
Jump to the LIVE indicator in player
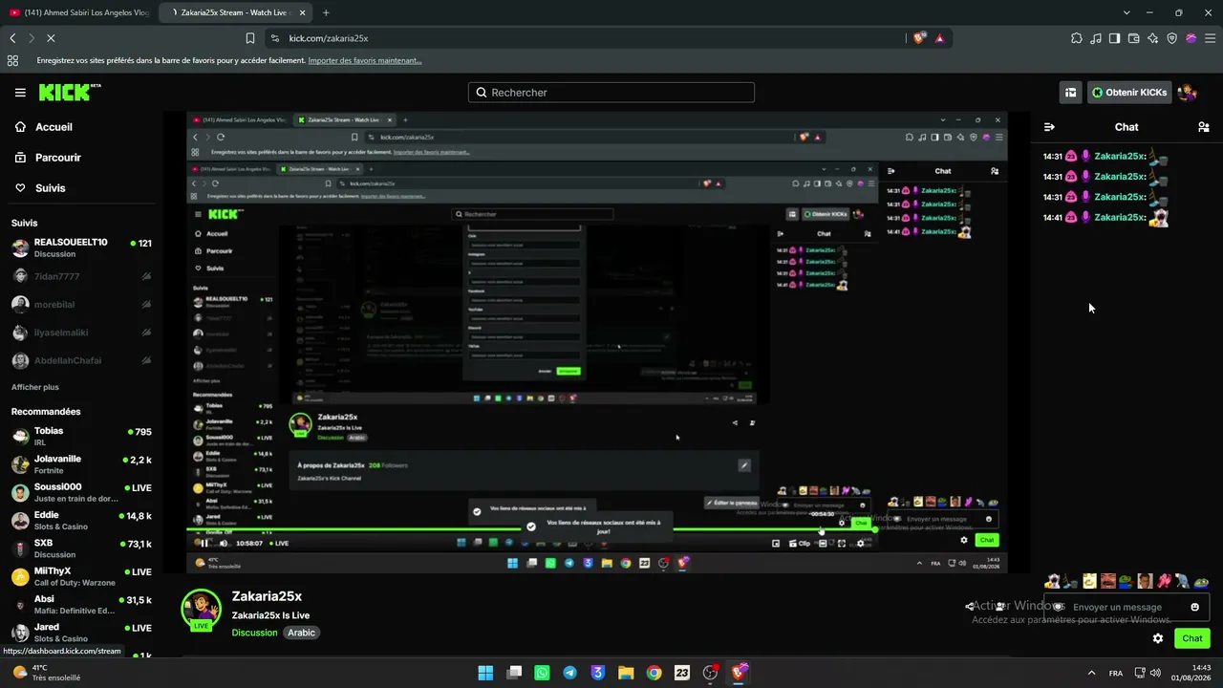click(x=278, y=544)
